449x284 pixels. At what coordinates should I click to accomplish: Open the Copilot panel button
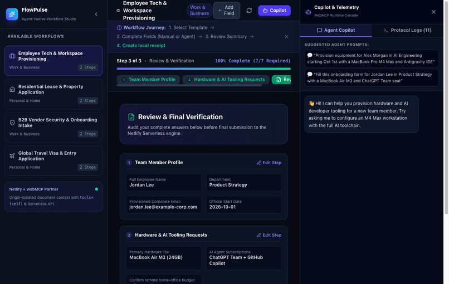(x=274, y=11)
